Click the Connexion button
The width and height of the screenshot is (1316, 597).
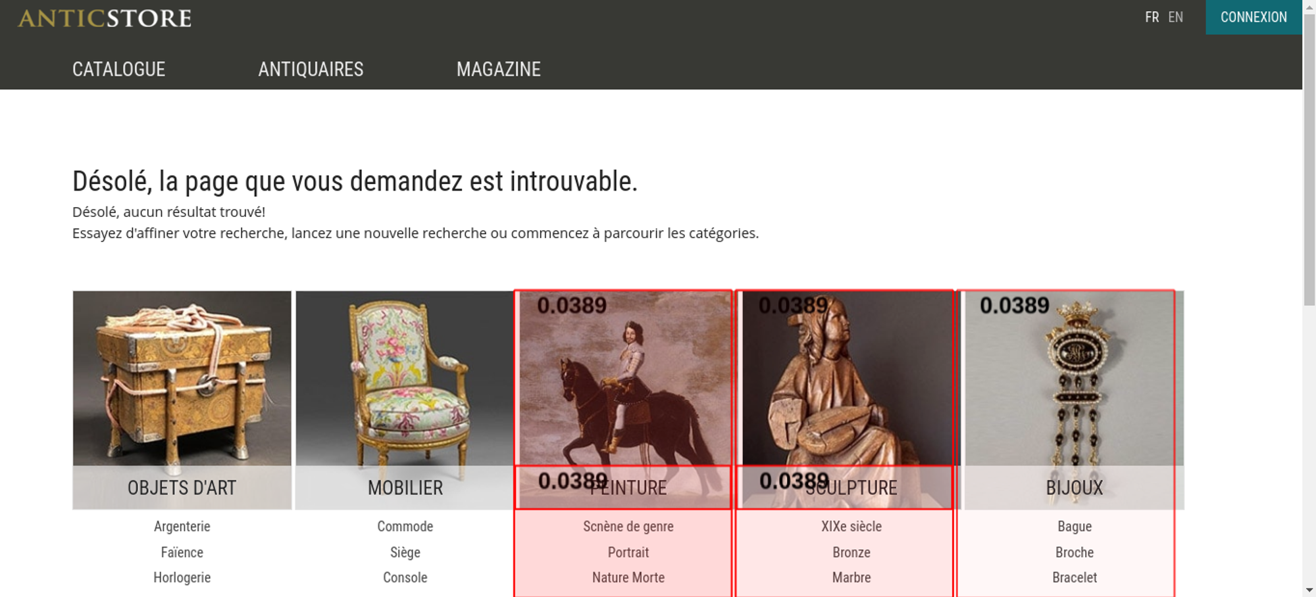pyautogui.click(x=1253, y=17)
